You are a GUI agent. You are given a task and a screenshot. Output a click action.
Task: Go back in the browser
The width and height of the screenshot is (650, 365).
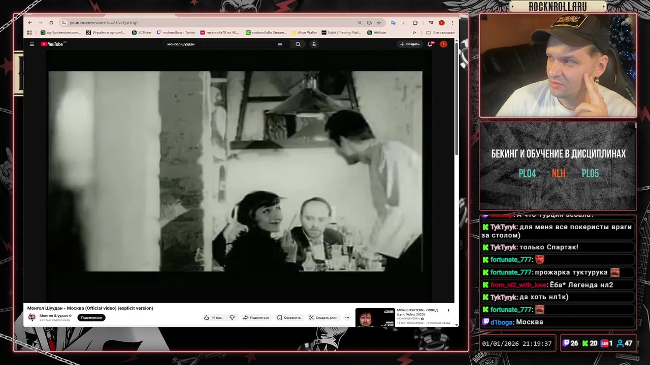(x=30, y=23)
